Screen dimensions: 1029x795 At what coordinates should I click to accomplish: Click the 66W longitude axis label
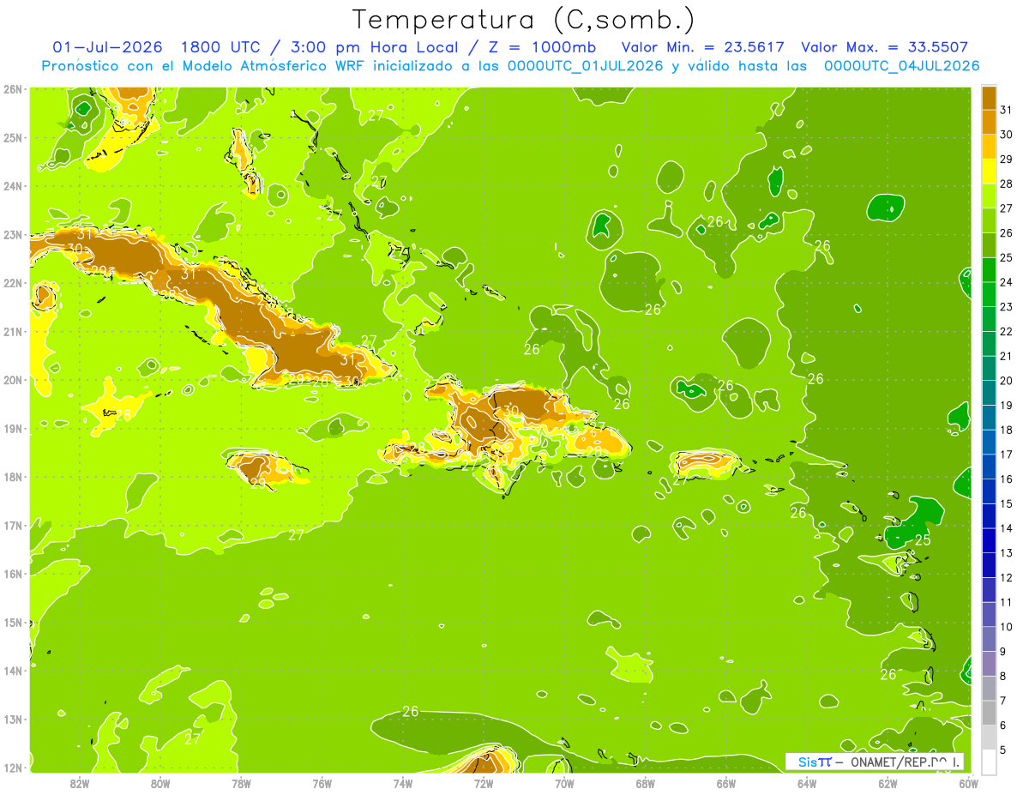(726, 784)
